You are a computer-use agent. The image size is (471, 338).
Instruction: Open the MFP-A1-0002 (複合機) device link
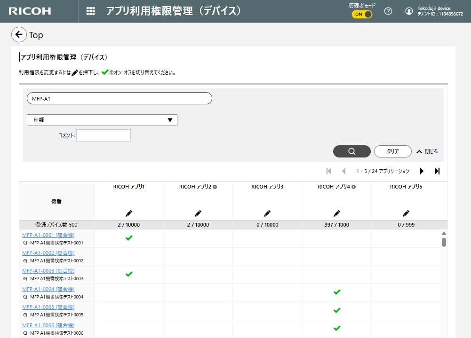[x=48, y=253]
